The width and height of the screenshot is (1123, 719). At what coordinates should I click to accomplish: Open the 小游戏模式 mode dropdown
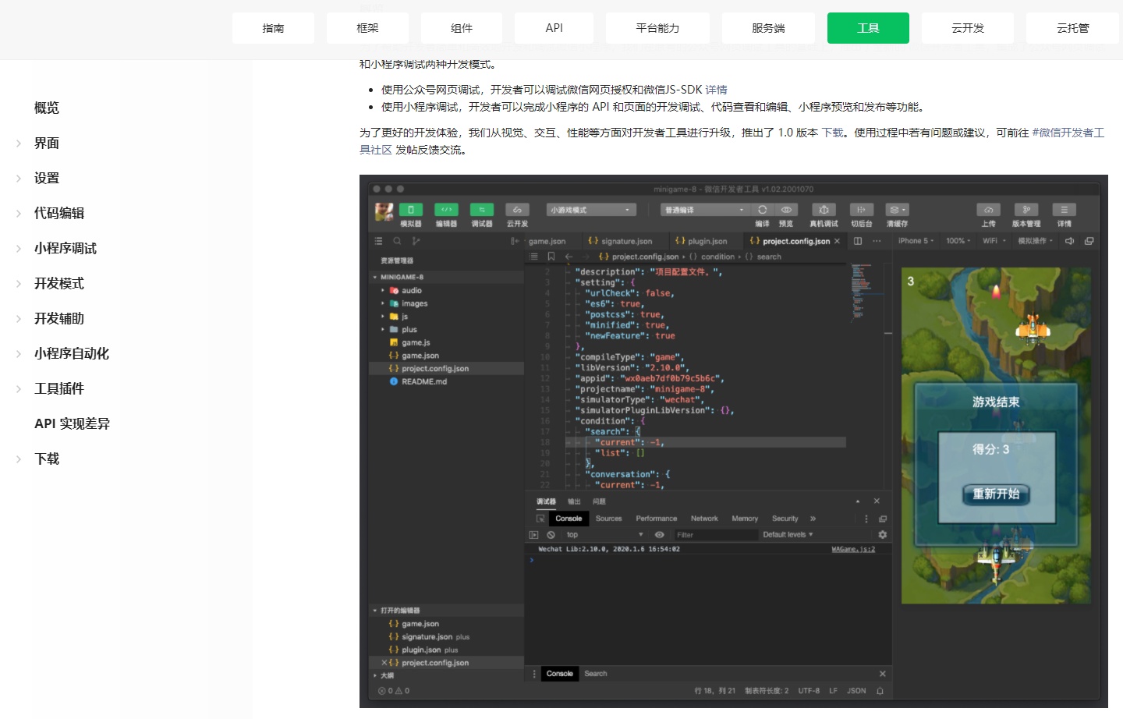pos(591,210)
